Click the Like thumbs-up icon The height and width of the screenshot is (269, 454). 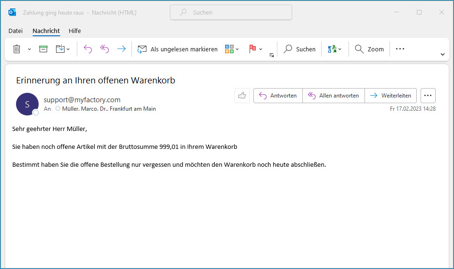tap(242, 96)
